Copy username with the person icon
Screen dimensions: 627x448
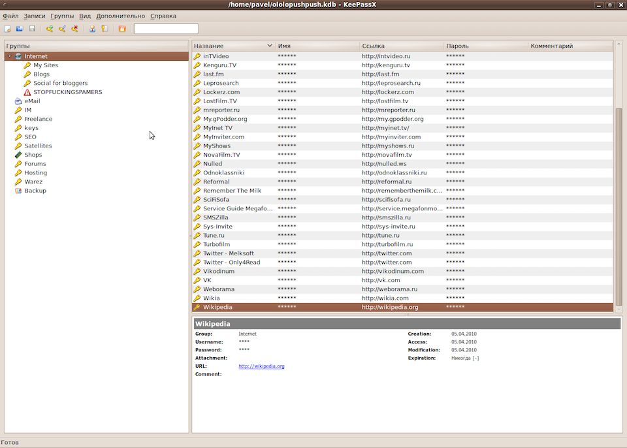[x=92, y=29]
